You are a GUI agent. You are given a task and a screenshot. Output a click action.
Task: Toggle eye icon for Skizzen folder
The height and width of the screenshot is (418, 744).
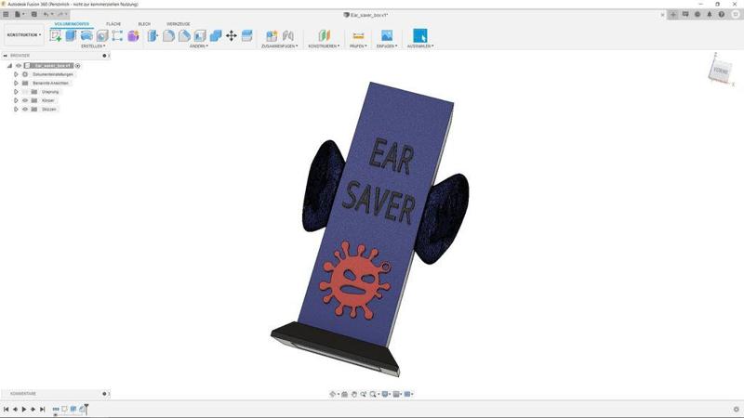coord(25,109)
